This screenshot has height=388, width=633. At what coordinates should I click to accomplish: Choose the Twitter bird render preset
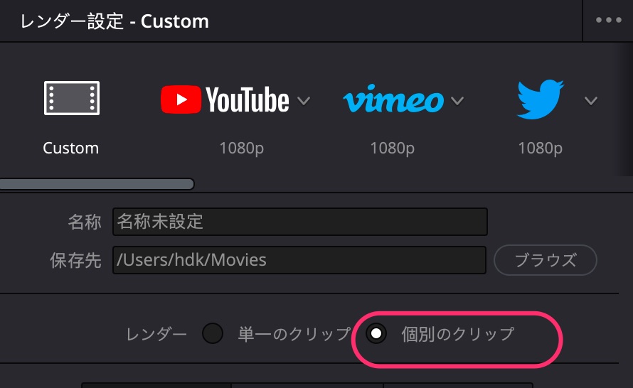[541, 99]
